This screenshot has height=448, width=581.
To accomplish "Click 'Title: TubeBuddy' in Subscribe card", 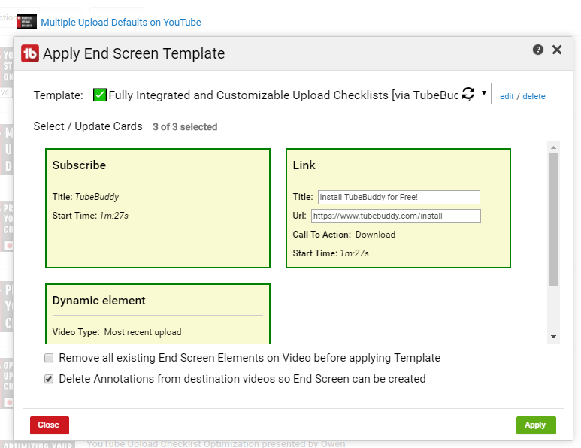I will [x=85, y=197].
